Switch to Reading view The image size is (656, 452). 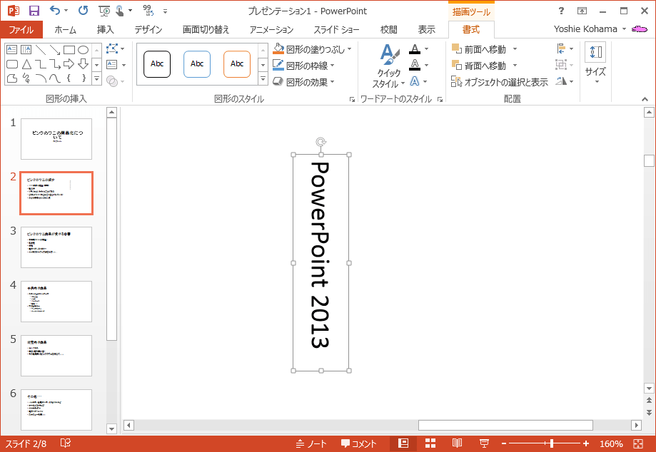458,443
